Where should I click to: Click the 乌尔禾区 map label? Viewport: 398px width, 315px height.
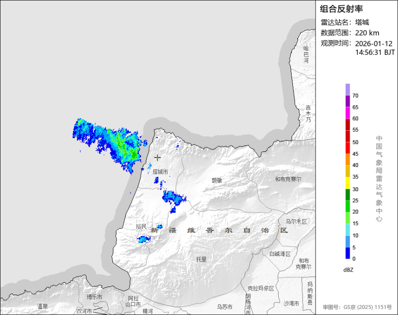297,222
